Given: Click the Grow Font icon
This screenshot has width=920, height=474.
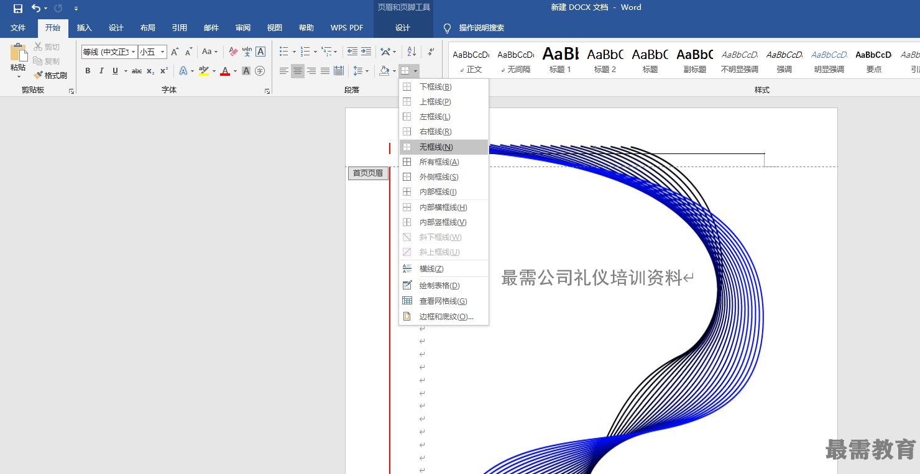Looking at the screenshot, I should pyautogui.click(x=175, y=52).
